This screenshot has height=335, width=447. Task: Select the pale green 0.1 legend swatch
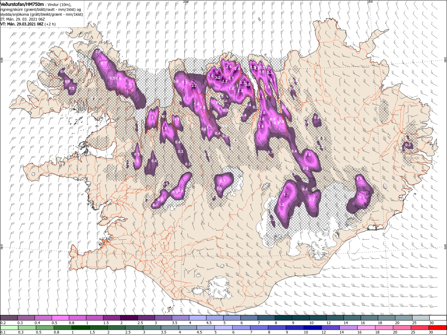click(x=9, y=328)
